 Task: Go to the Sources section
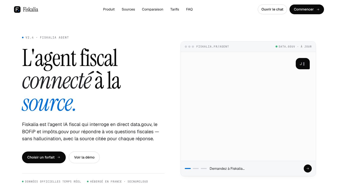click(128, 9)
